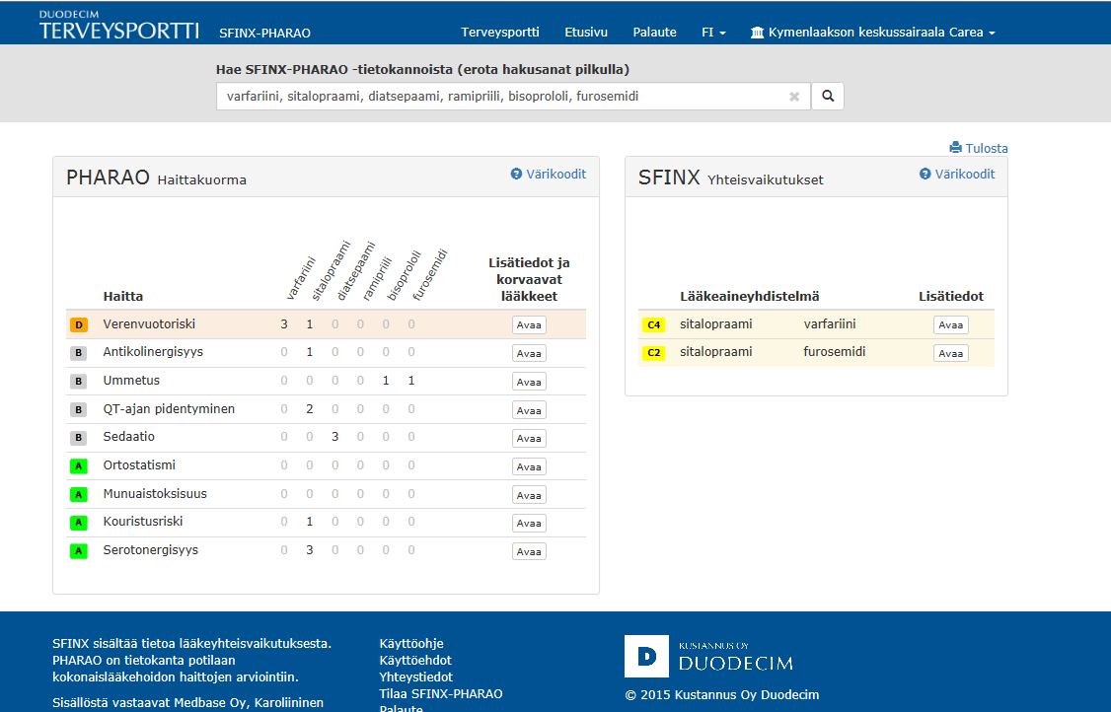The height and width of the screenshot is (712, 1111).
Task: Click the rotated varfariini column header
Action: (x=300, y=279)
